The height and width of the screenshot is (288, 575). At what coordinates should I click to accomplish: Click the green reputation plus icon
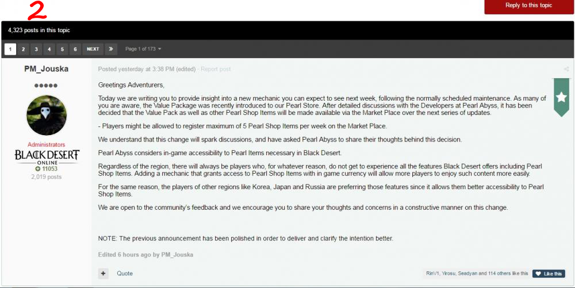click(37, 169)
